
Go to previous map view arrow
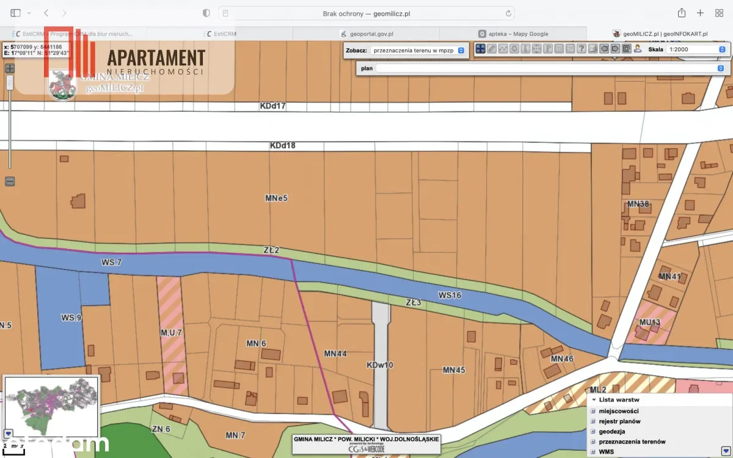click(604, 49)
